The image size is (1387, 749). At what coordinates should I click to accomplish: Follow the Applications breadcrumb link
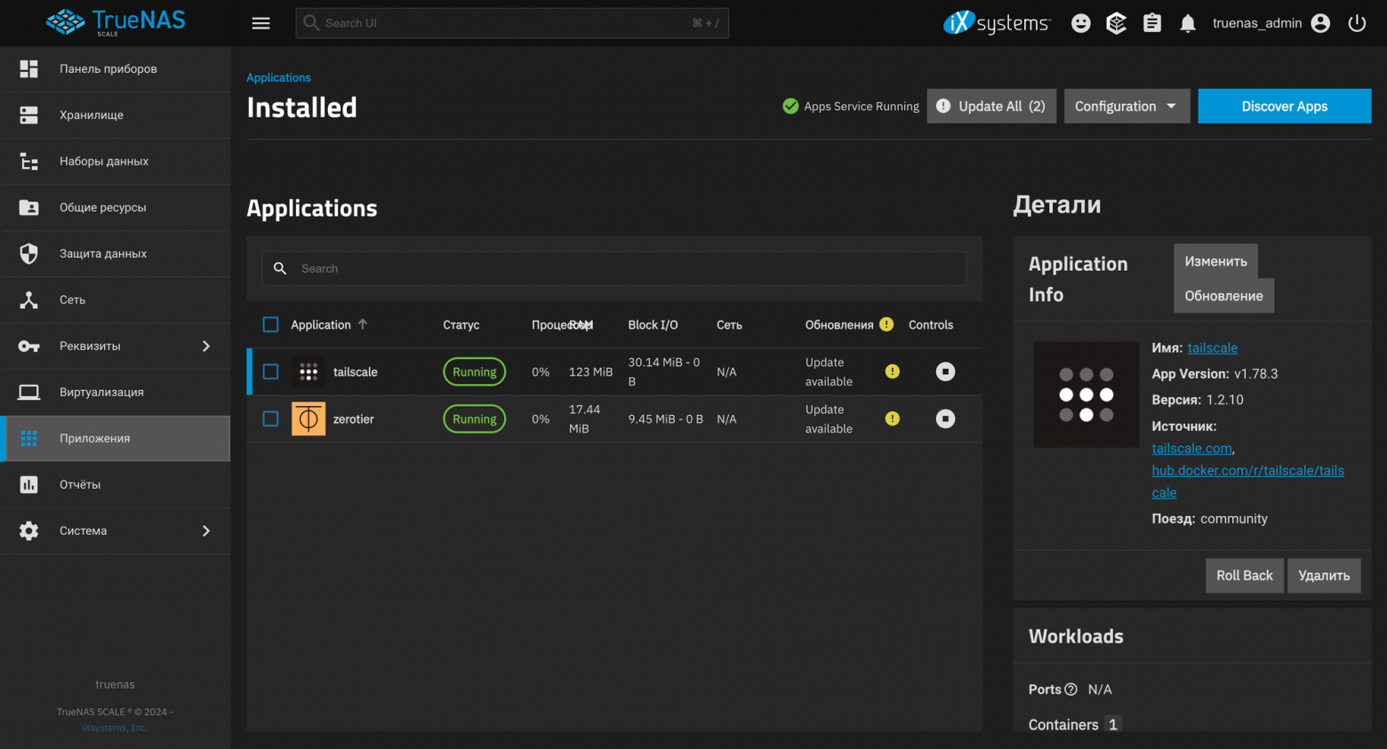(x=278, y=77)
